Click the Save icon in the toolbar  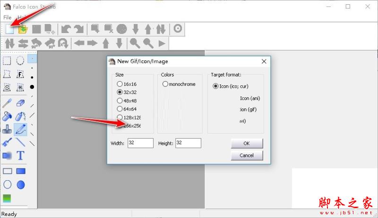point(36,29)
